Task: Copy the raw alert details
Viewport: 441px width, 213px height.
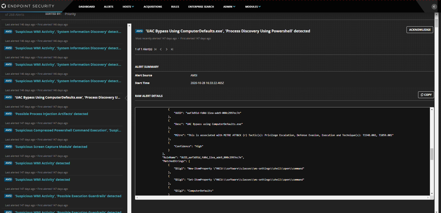Action: pyautogui.click(x=426, y=95)
